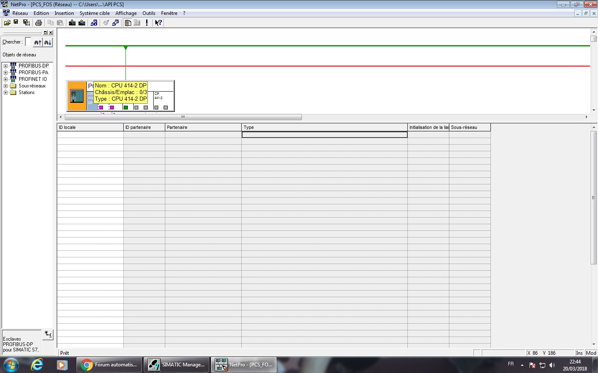Expand the PROFINET IO tree node
This screenshot has height=373, width=598.
point(6,79)
